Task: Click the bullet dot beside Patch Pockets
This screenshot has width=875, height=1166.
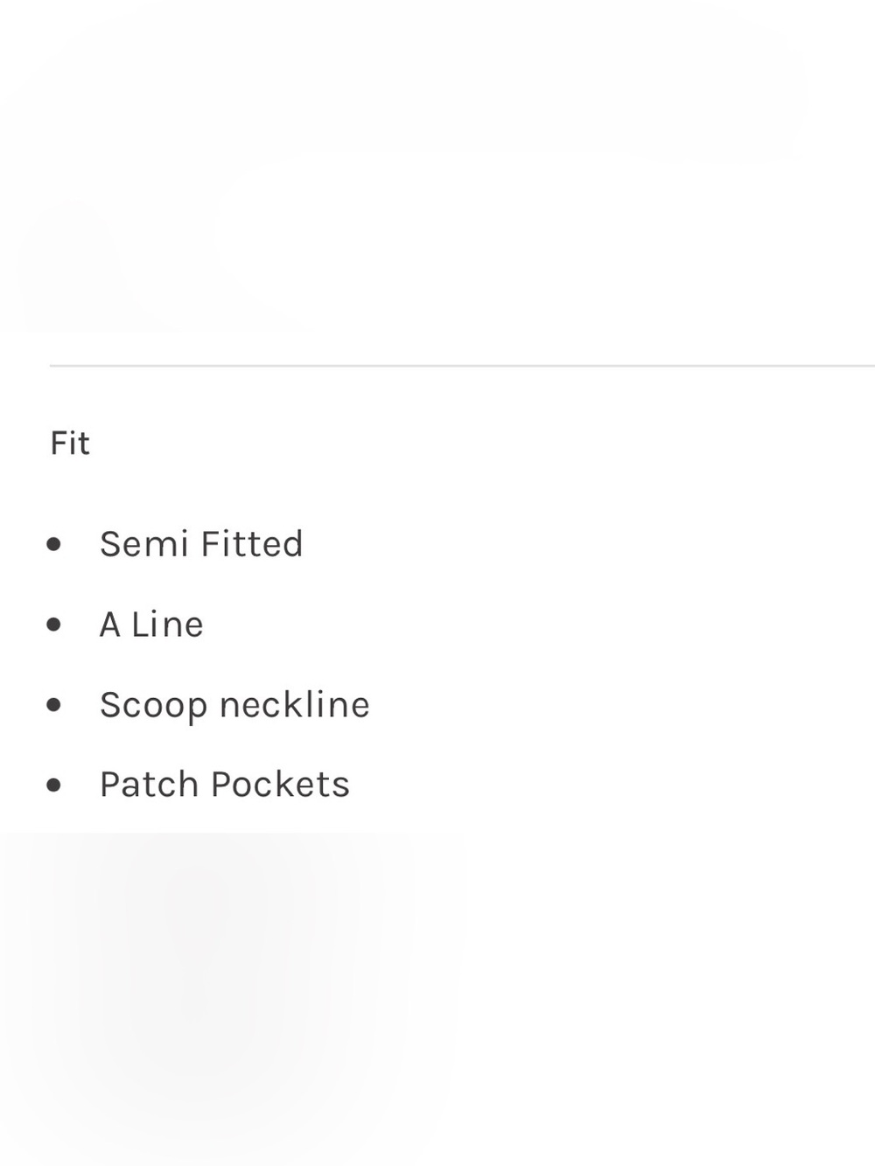Action: [54, 785]
